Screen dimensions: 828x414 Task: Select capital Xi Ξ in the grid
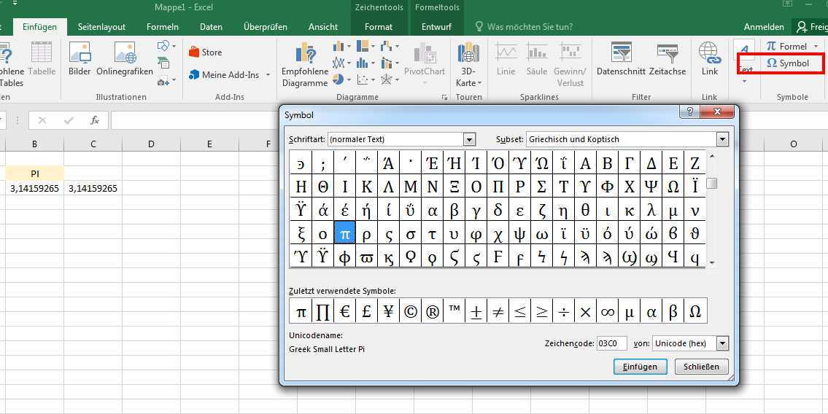pyautogui.click(x=454, y=187)
